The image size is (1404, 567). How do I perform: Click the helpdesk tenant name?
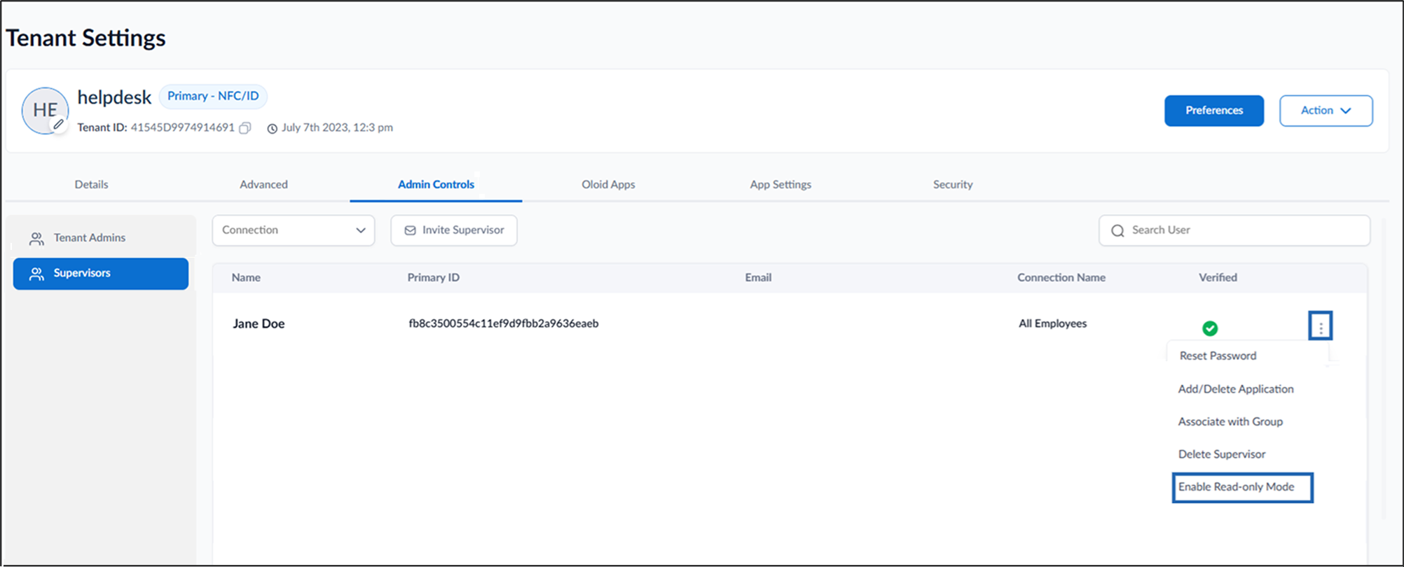(x=114, y=97)
